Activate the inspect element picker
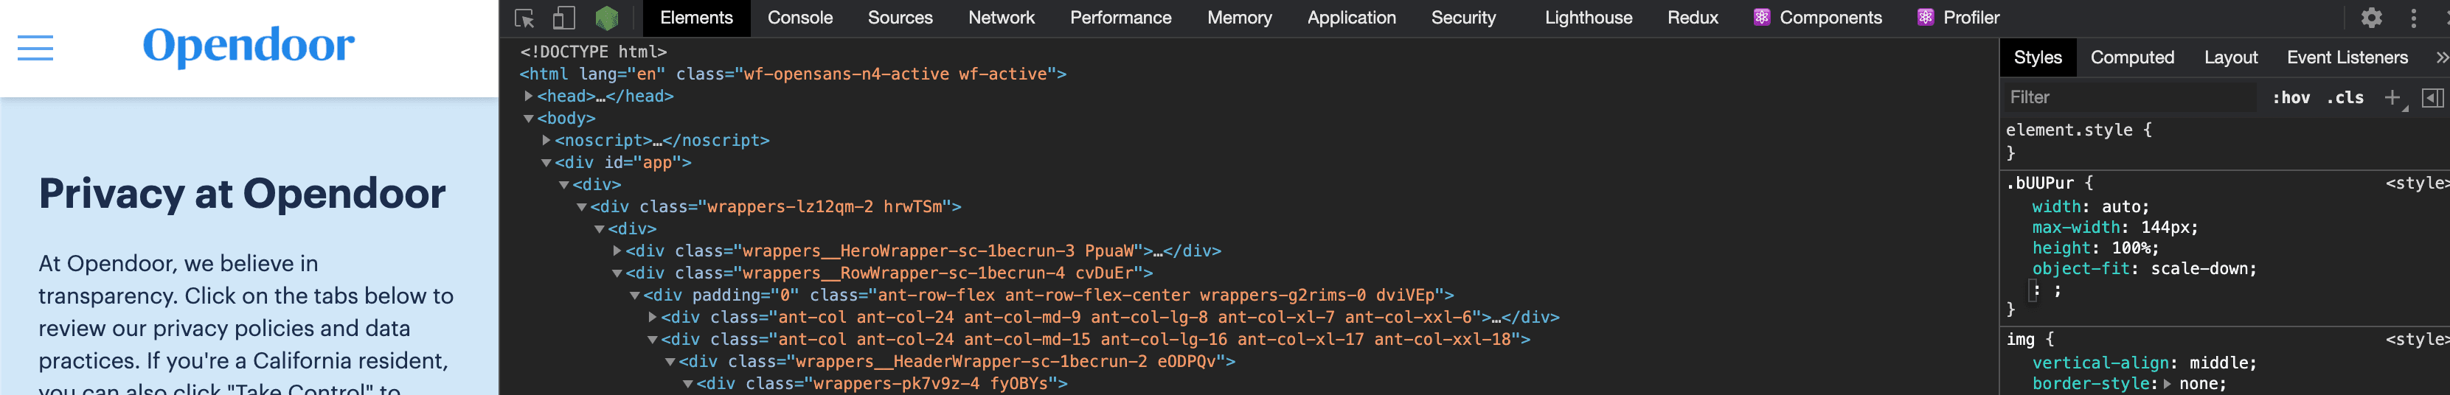The width and height of the screenshot is (2450, 395). (524, 18)
